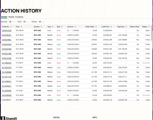
Task: Click the StandX footer brand name
Action: [x=11, y=119]
